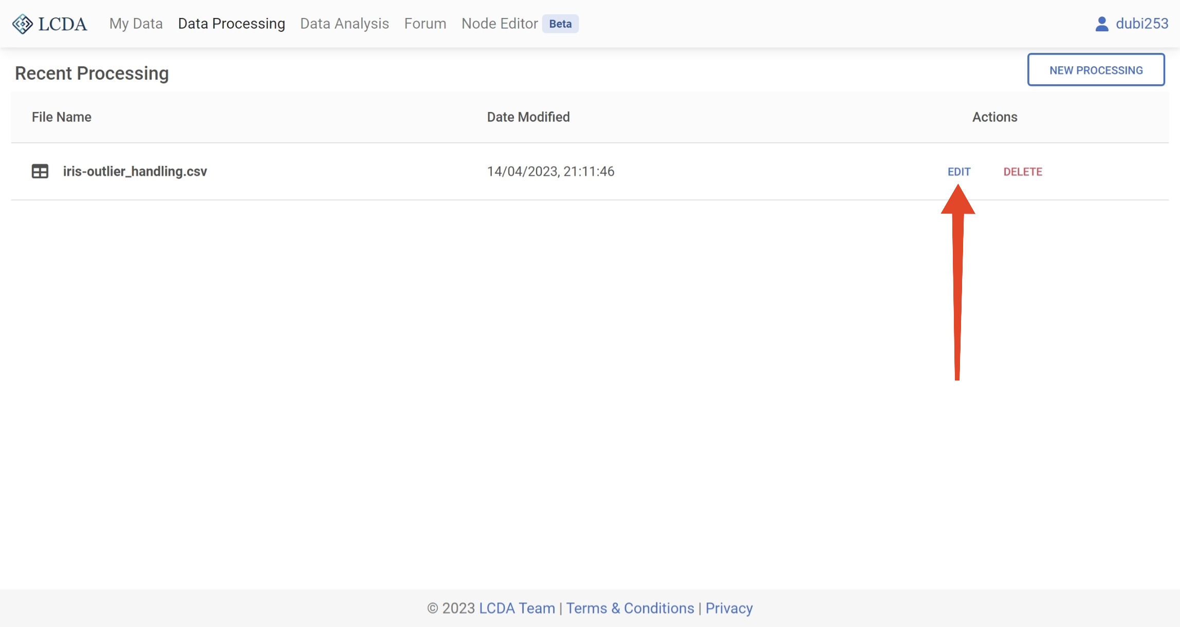Delete the iris-outlier_handling.csv entry
The height and width of the screenshot is (627, 1180).
(x=1023, y=172)
